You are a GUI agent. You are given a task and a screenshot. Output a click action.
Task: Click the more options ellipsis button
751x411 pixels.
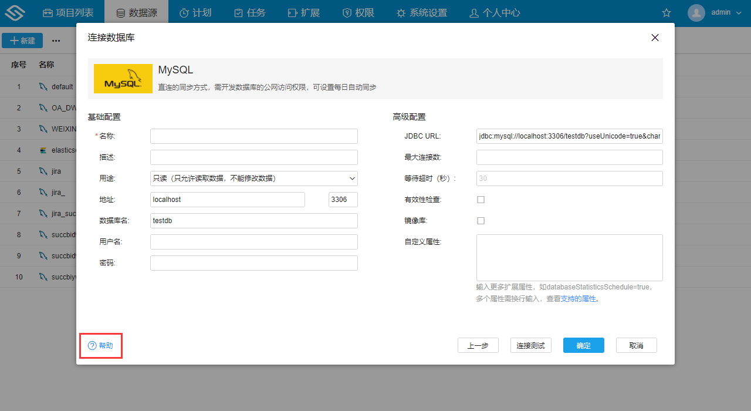point(56,41)
